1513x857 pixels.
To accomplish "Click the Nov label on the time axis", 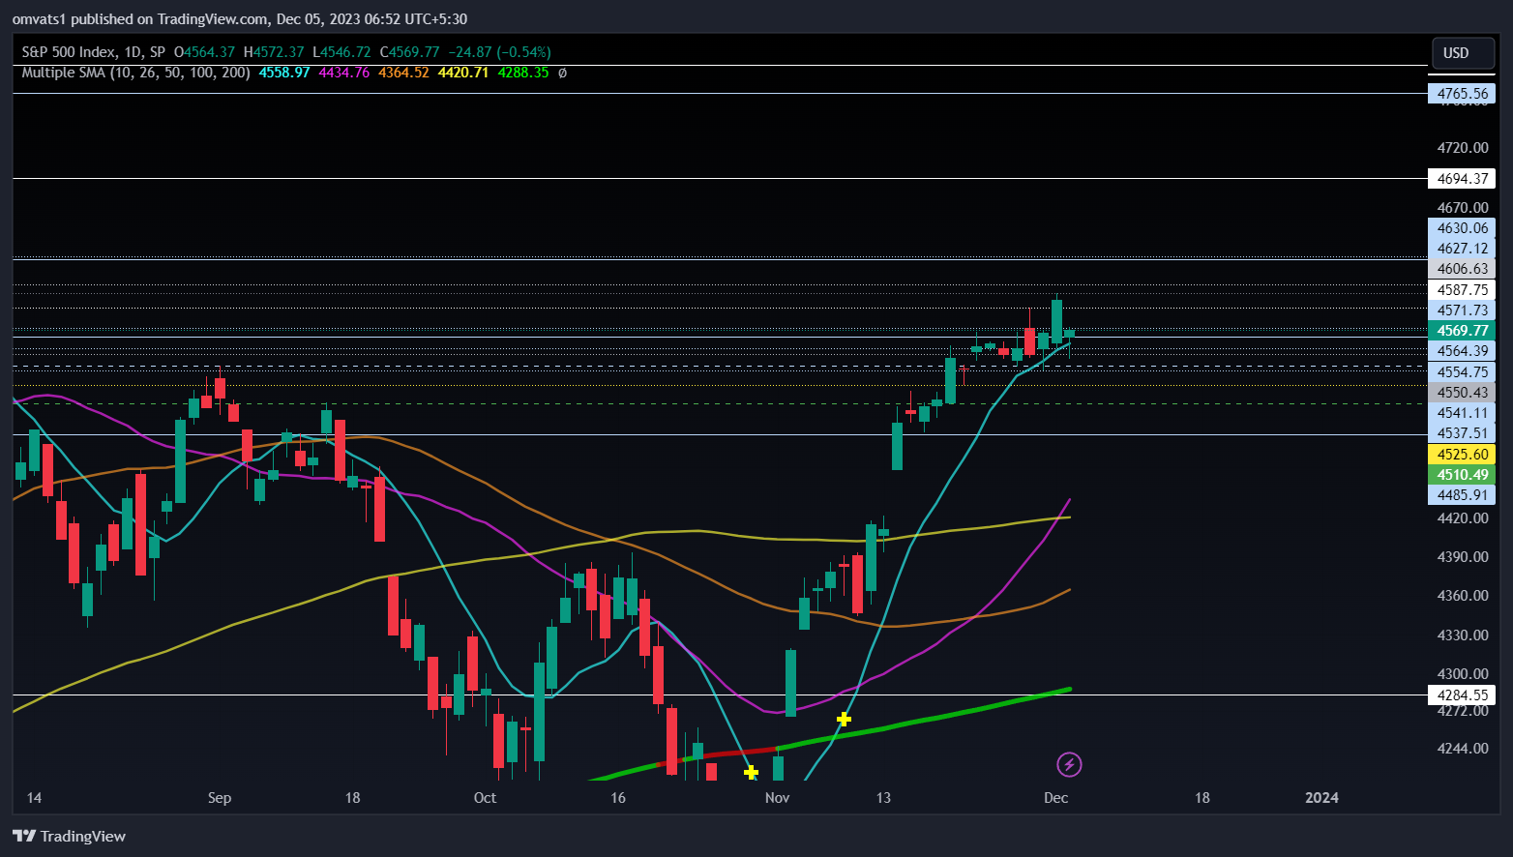I will click(777, 798).
